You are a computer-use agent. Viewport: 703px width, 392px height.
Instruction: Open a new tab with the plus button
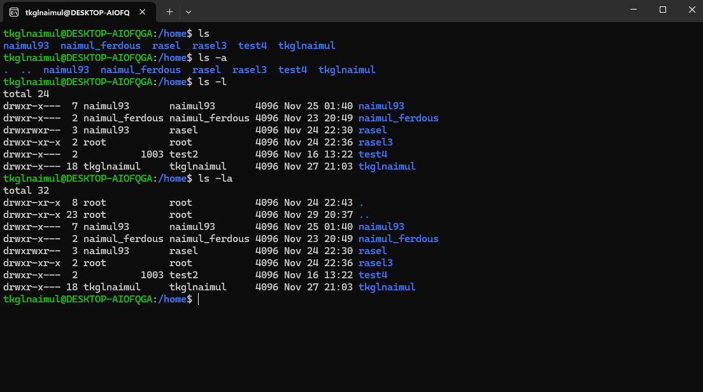point(169,12)
